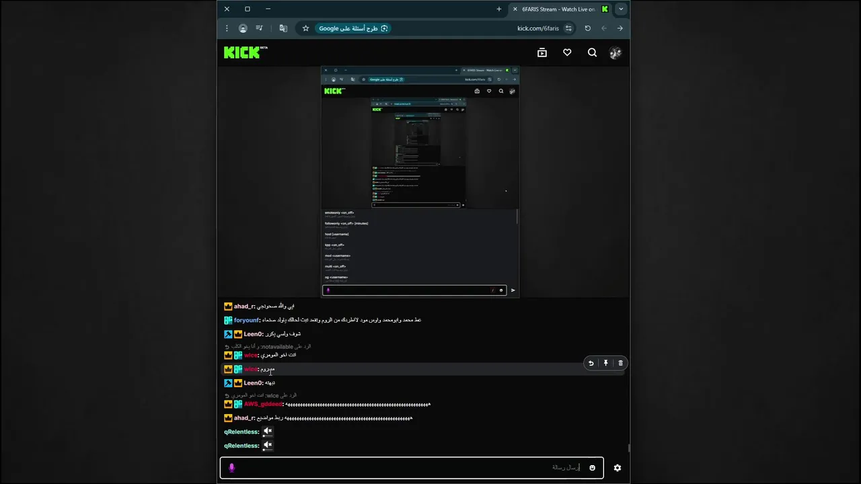Open foryounf's username in chat

pyautogui.click(x=246, y=320)
